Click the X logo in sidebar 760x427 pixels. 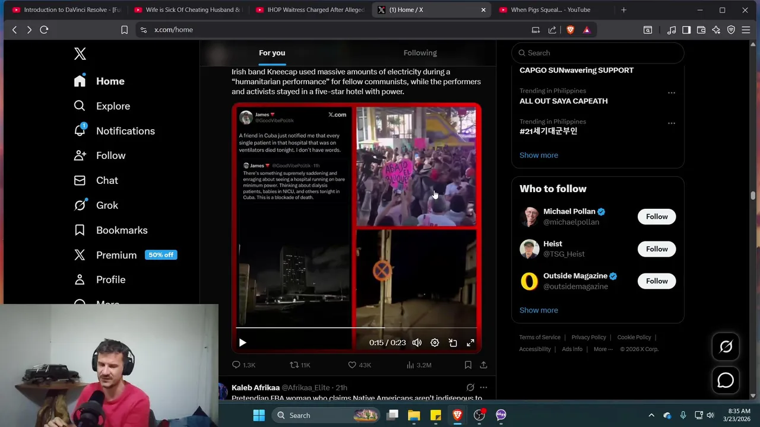(x=80, y=53)
